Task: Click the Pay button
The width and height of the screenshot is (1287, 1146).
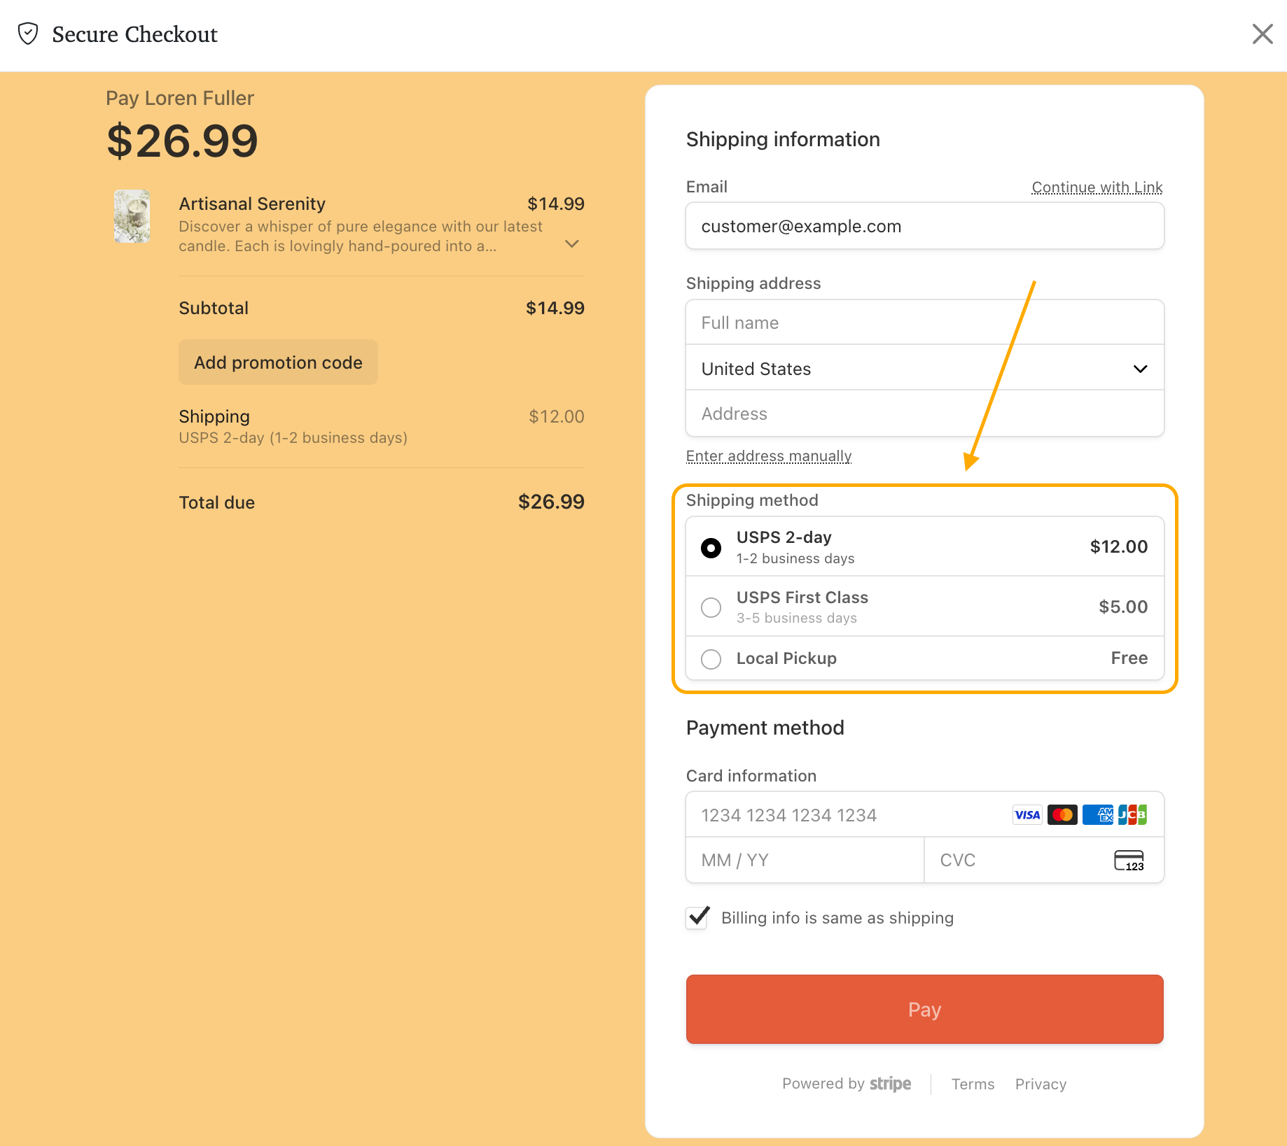Action: coord(924,1010)
